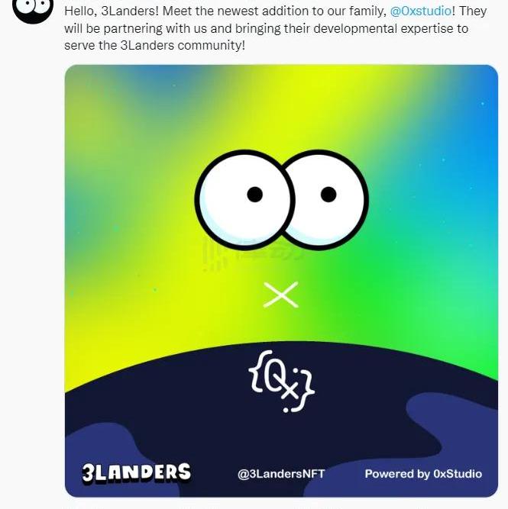Click the @3LandersNFT handle on the image
The width and height of the screenshot is (508, 509).
point(281,474)
